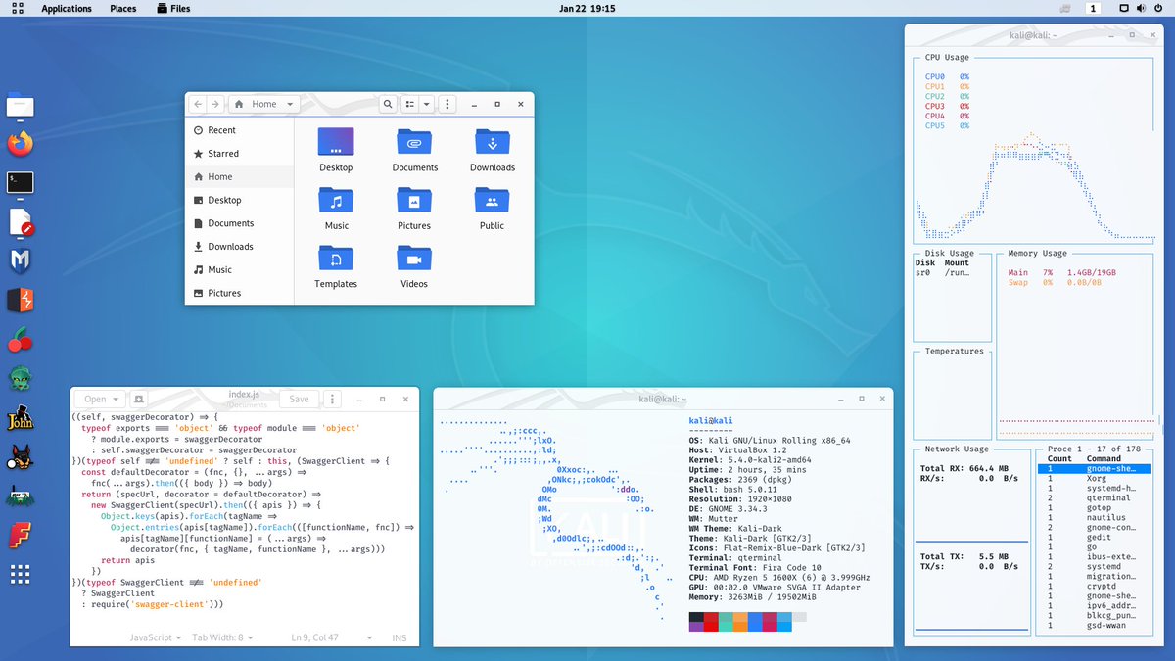The width and height of the screenshot is (1175, 661).
Task: Open a new document tab in gedit
Action: click(138, 399)
